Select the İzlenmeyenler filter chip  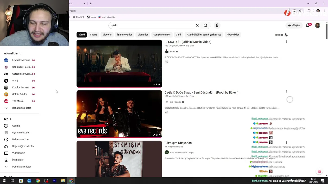125,34
